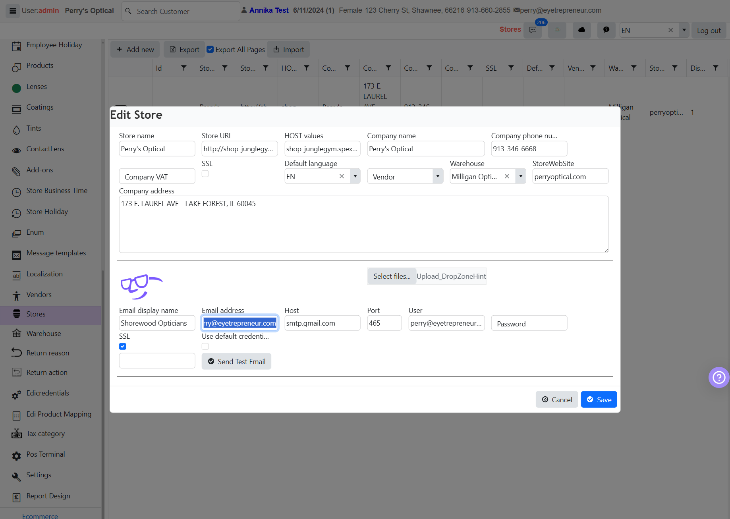
Task: Click the Lenses green circle icon
Action: pyautogui.click(x=16, y=88)
